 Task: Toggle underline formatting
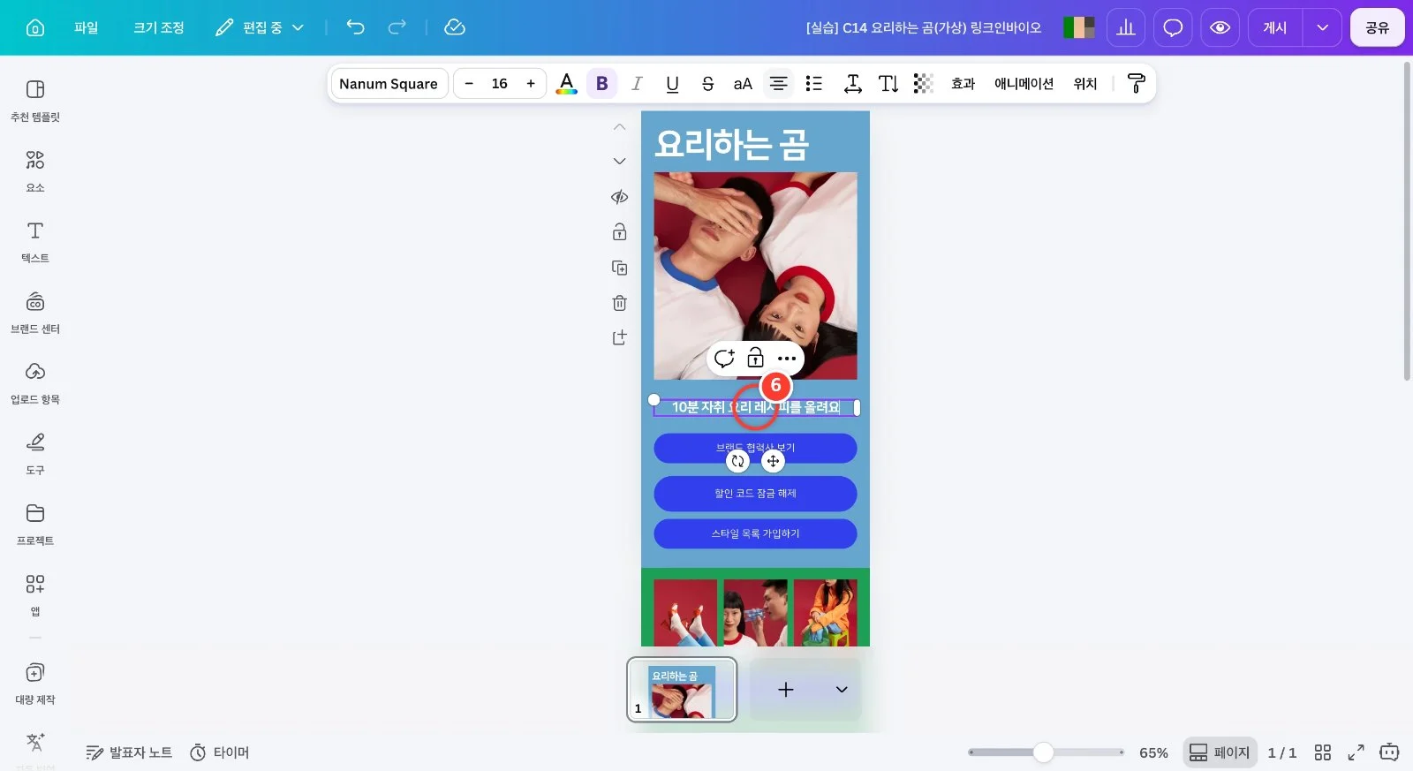click(x=672, y=83)
